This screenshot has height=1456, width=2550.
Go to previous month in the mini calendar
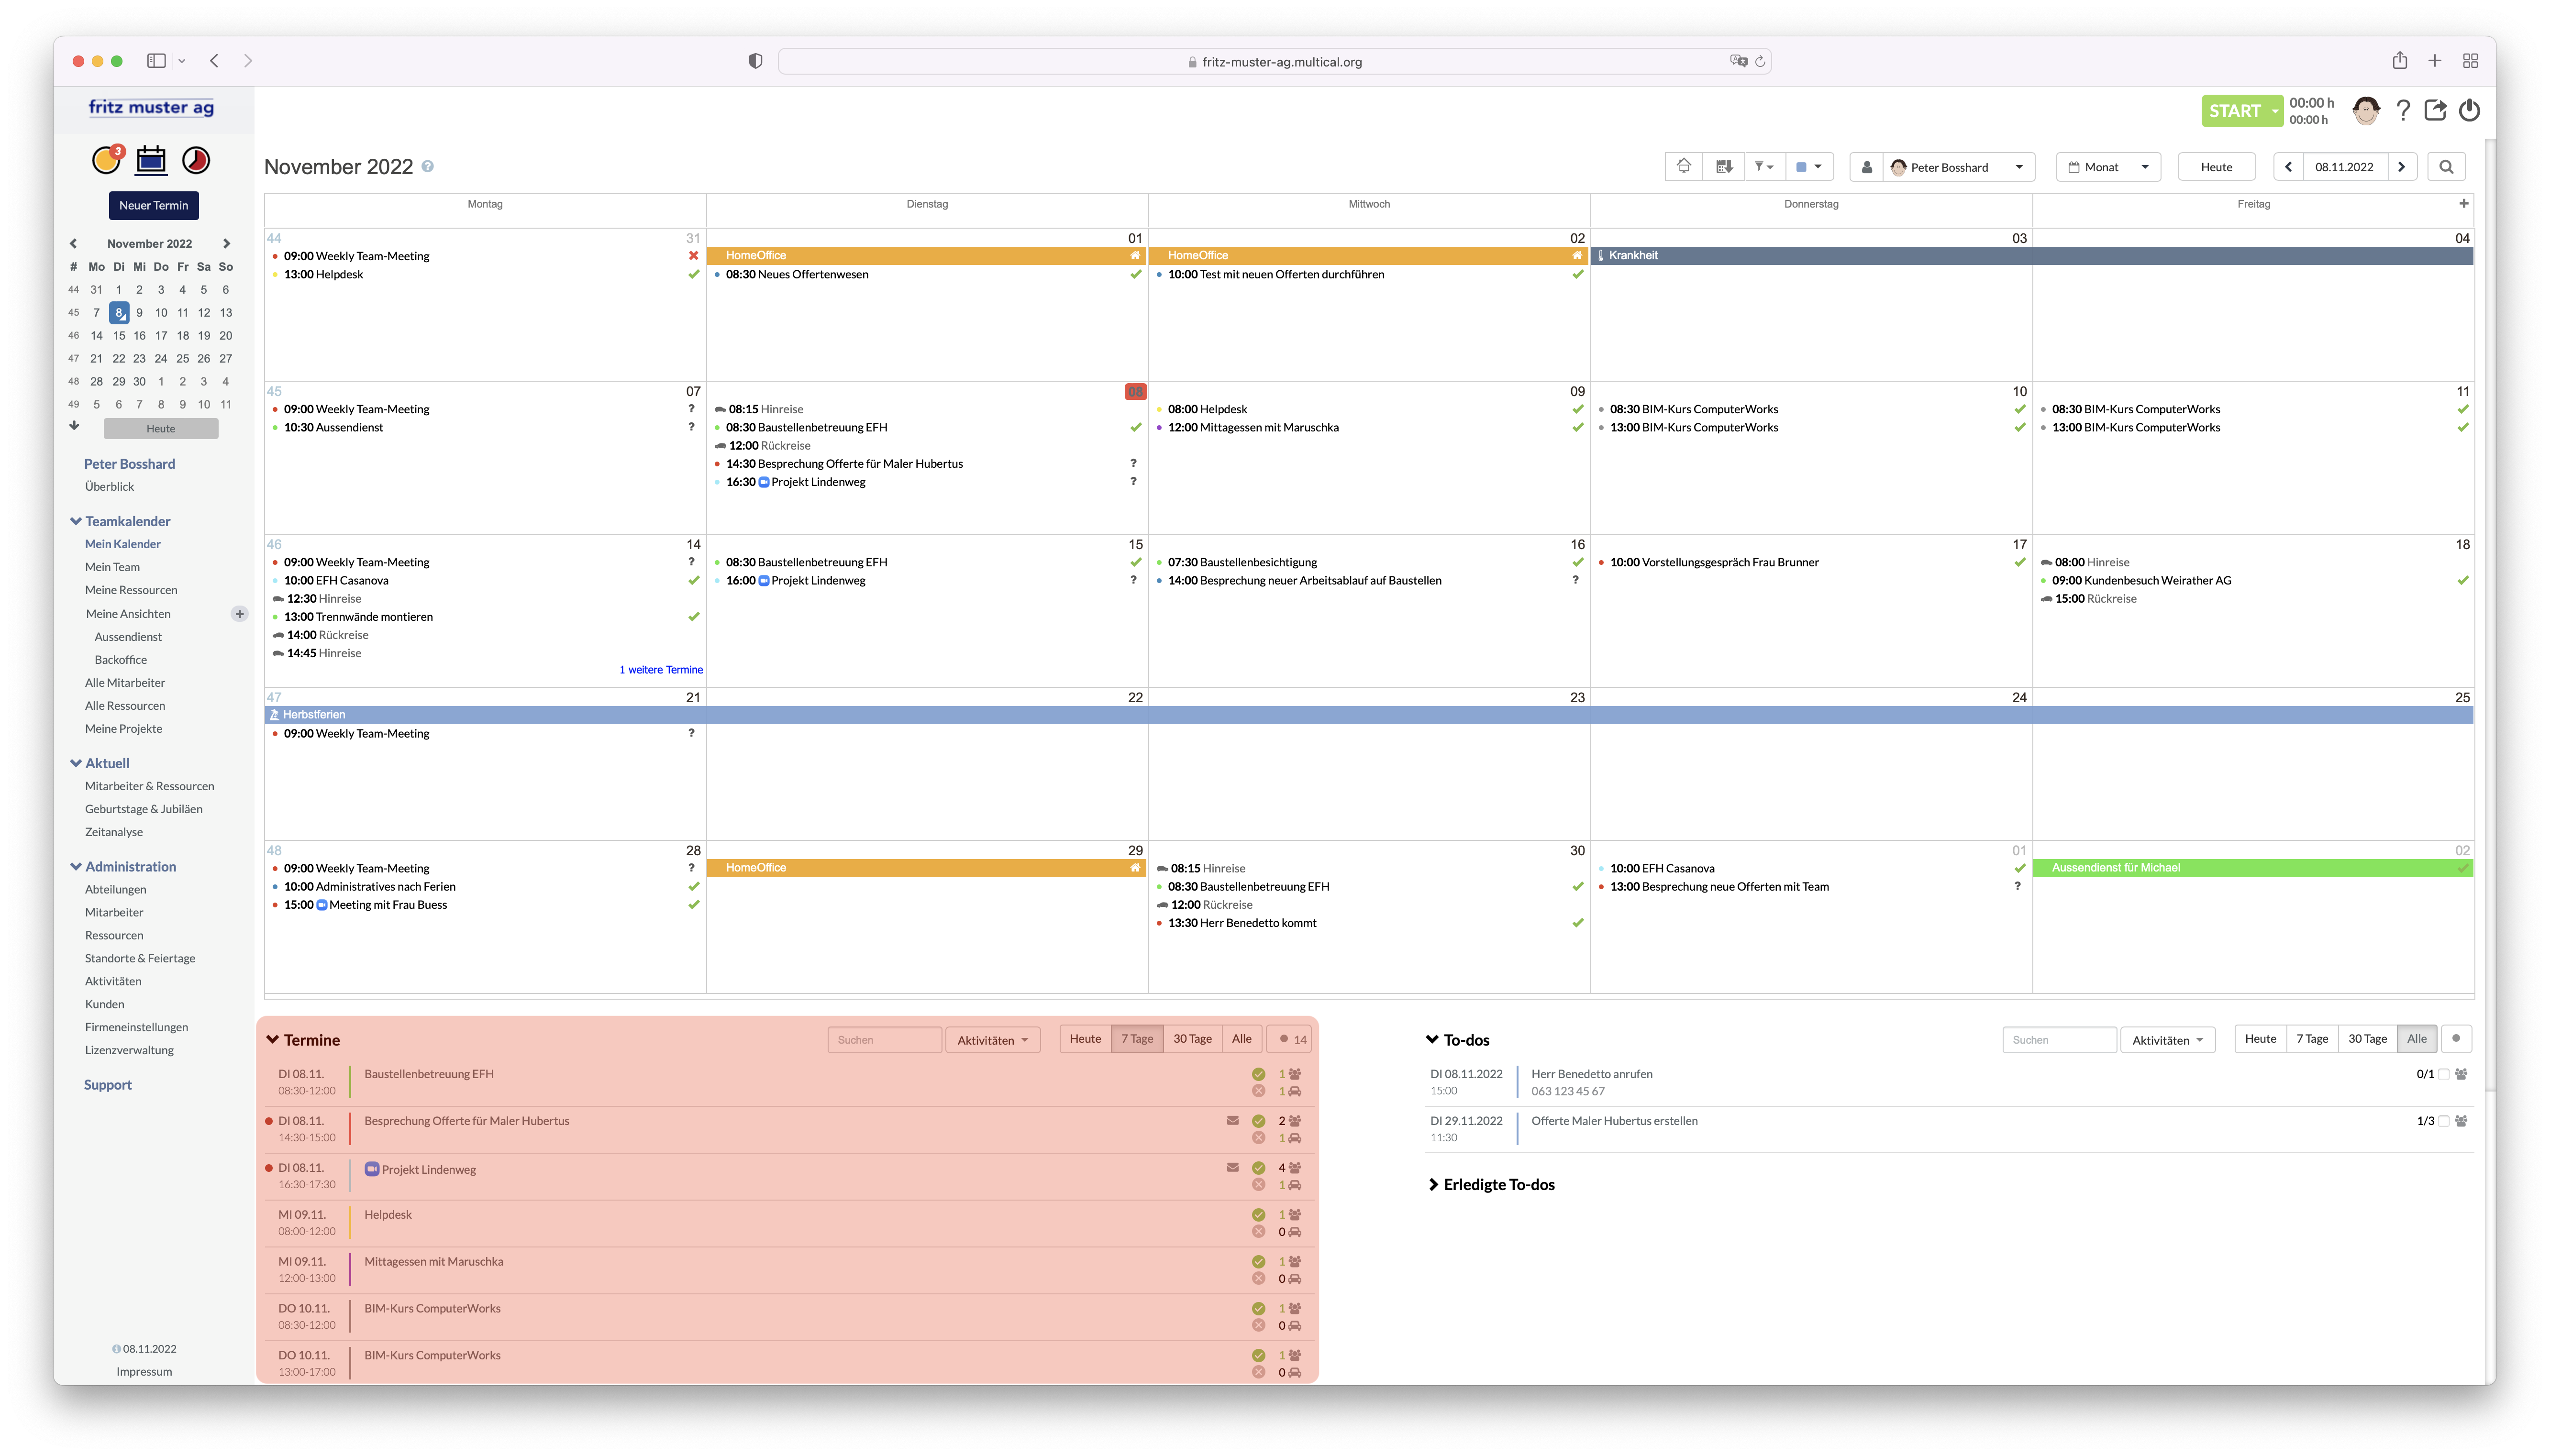point(73,243)
